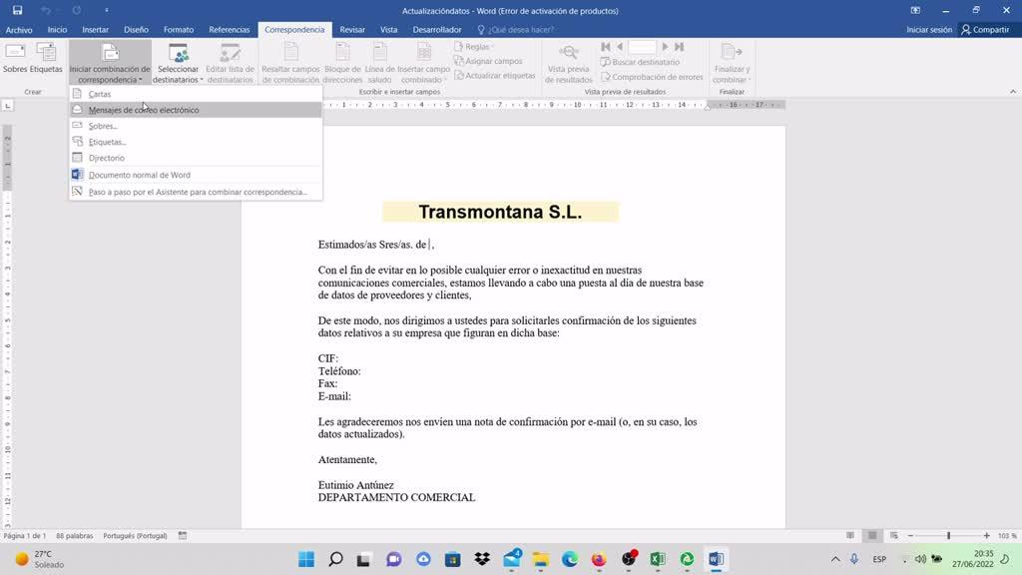Screen dimensions: 1022x575
Task: Open Insertar campo combinado dropdown
Action: [x=423, y=63]
